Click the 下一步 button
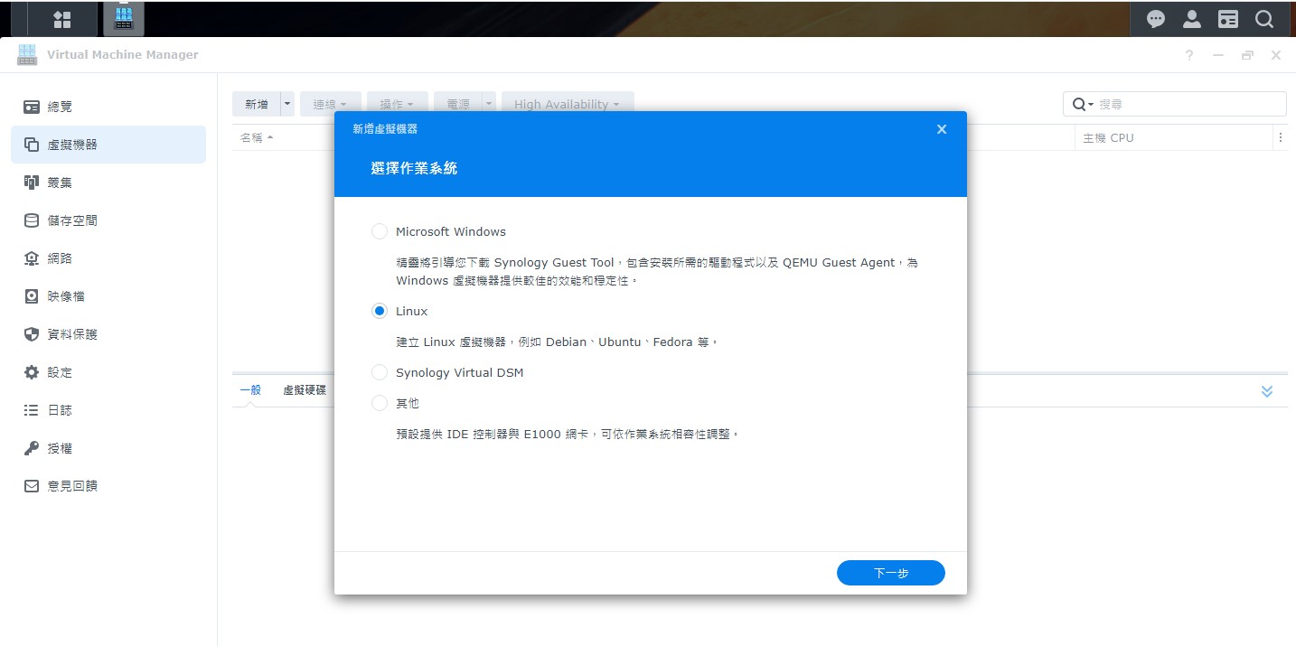The image size is (1296, 646). (x=890, y=573)
